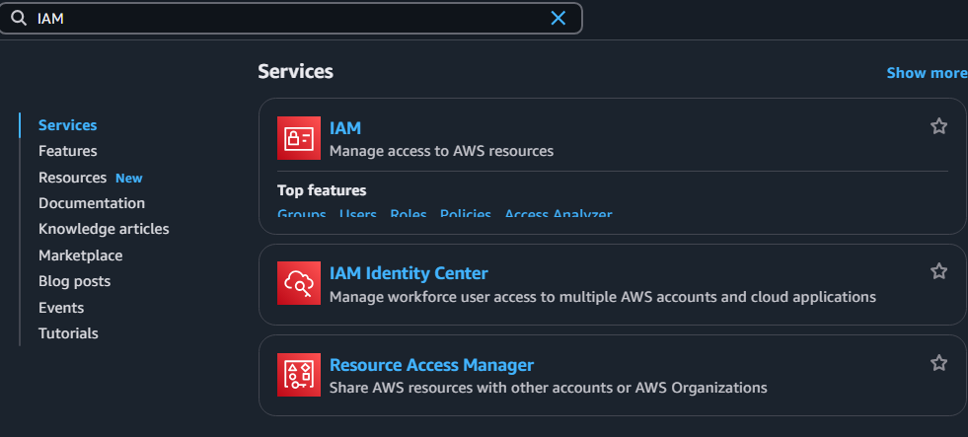Click the magnifying glass search icon
Viewport: 968px width, 437px height.
pos(18,18)
